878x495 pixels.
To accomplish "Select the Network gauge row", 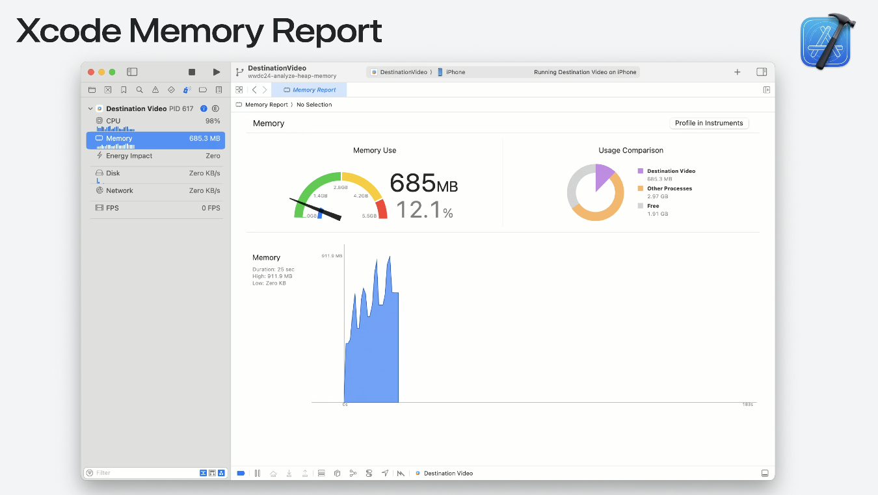I will [155, 191].
